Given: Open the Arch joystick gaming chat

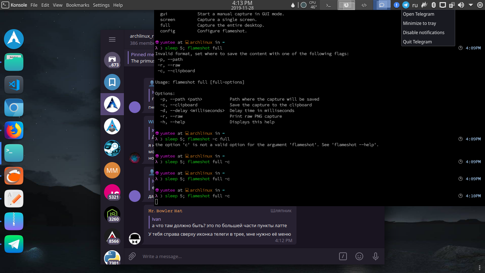Looking at the screenshot, I should pos(112,126).
